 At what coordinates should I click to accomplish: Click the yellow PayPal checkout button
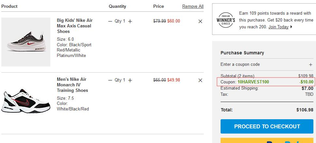[267, 140]
